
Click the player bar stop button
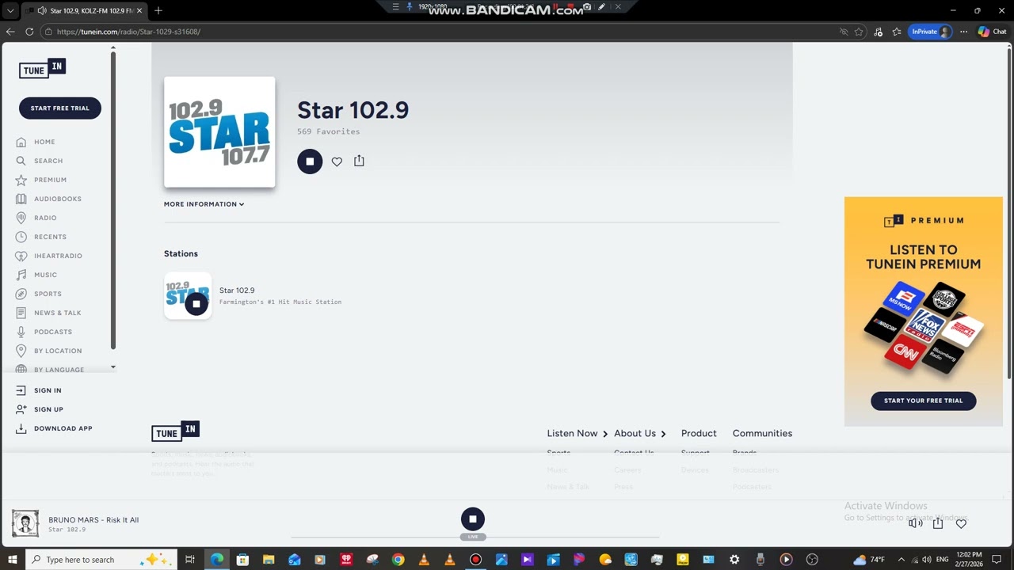(x=473, y=519)
